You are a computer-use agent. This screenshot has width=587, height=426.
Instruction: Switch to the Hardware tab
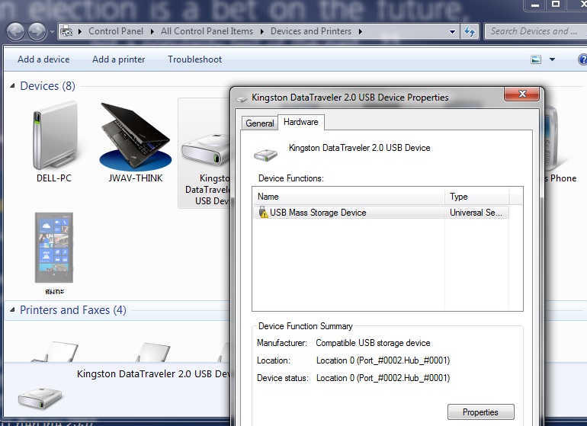point(300,122)
